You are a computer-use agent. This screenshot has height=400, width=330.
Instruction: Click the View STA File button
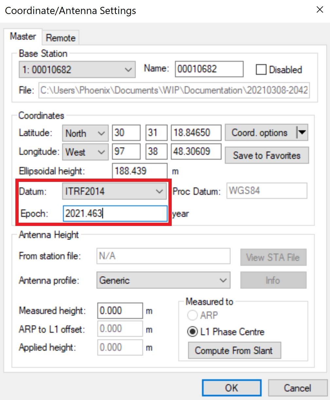coord(273,257)
